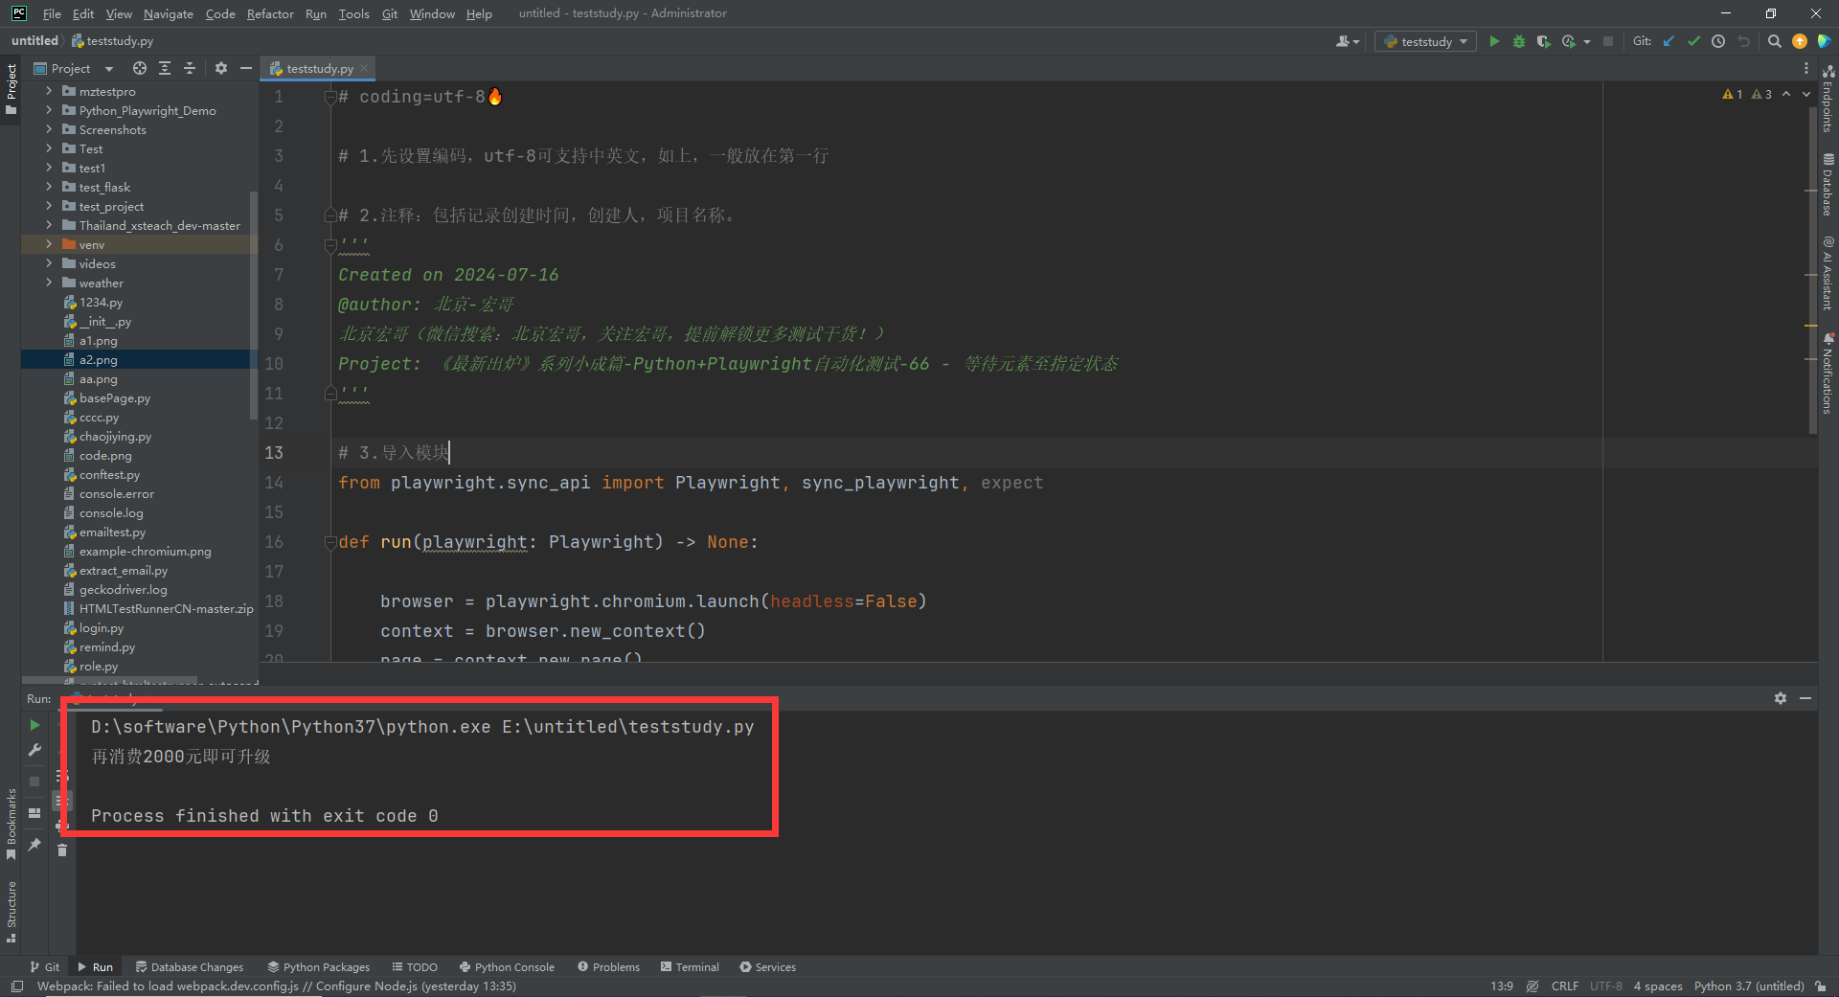The height and width of the screenshot is (997, 1839).
Task: Expand all items in Project panel
Action: [165, 68]
